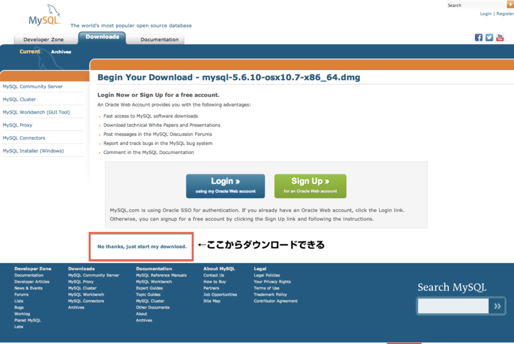Viewport: 514px width, 344px height.
Task: Click into the top Search input field
Action: click(x=475, y=4)
